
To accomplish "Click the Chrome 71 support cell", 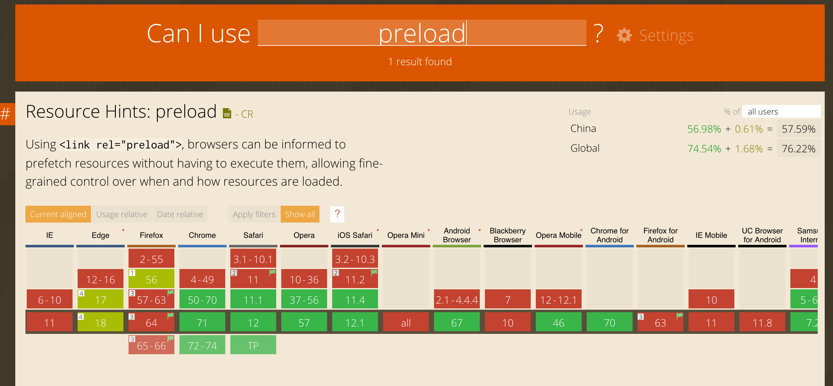I will click(x=202, y=322).
